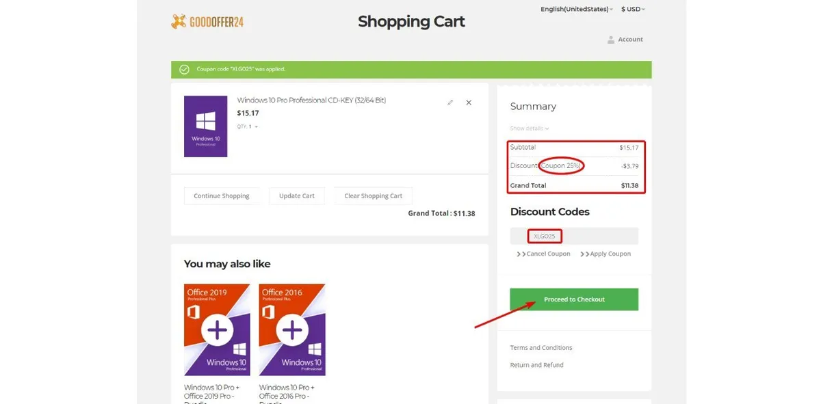Cancel the applied coupon
The height and width of the screenshot is (404, 821).
tap(544, 254)
